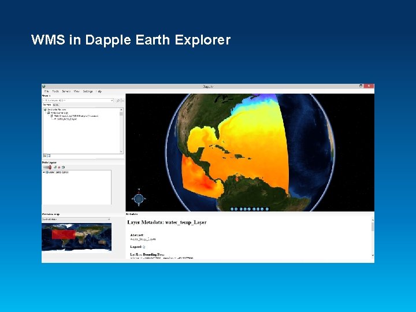Image resolution: width=416 pixels, height=312 pixels.
Task: Click the first small icon below server tree
Action: pyautogui.click(x=45, y=156)
